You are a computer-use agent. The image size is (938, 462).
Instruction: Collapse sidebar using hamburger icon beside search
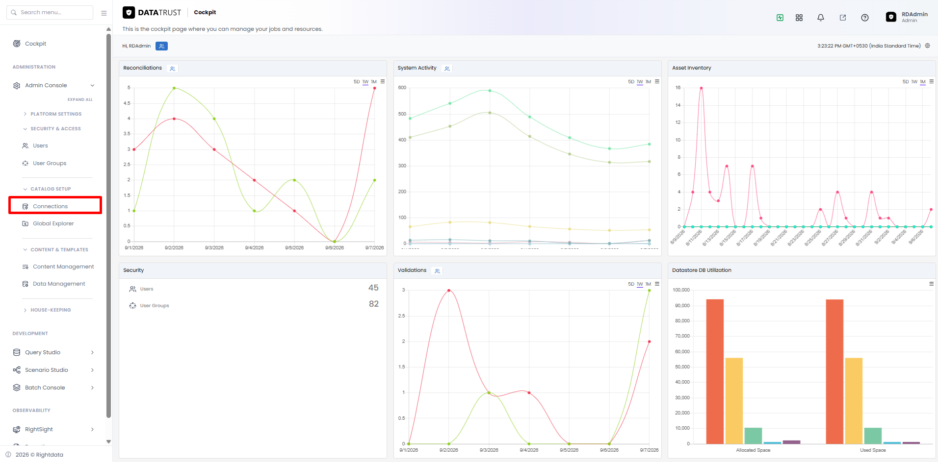pos(104,13)
